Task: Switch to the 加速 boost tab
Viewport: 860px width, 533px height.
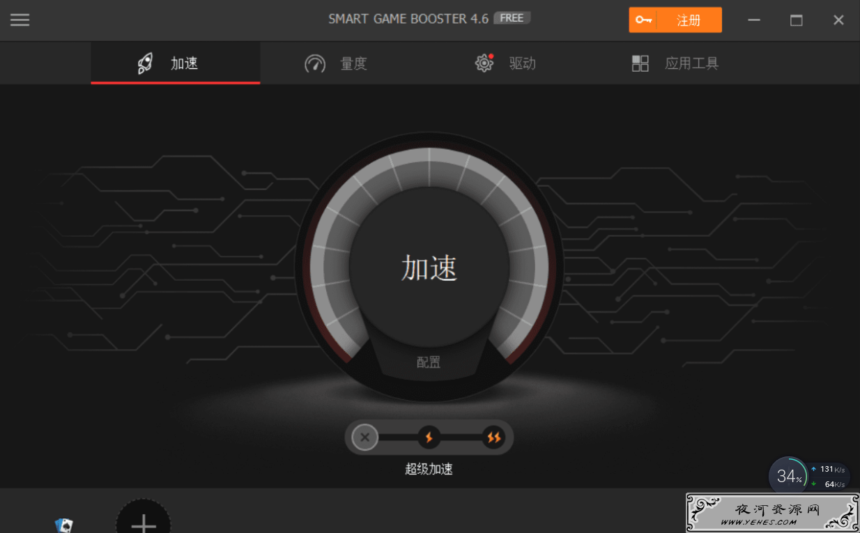Action: (176, 63)
